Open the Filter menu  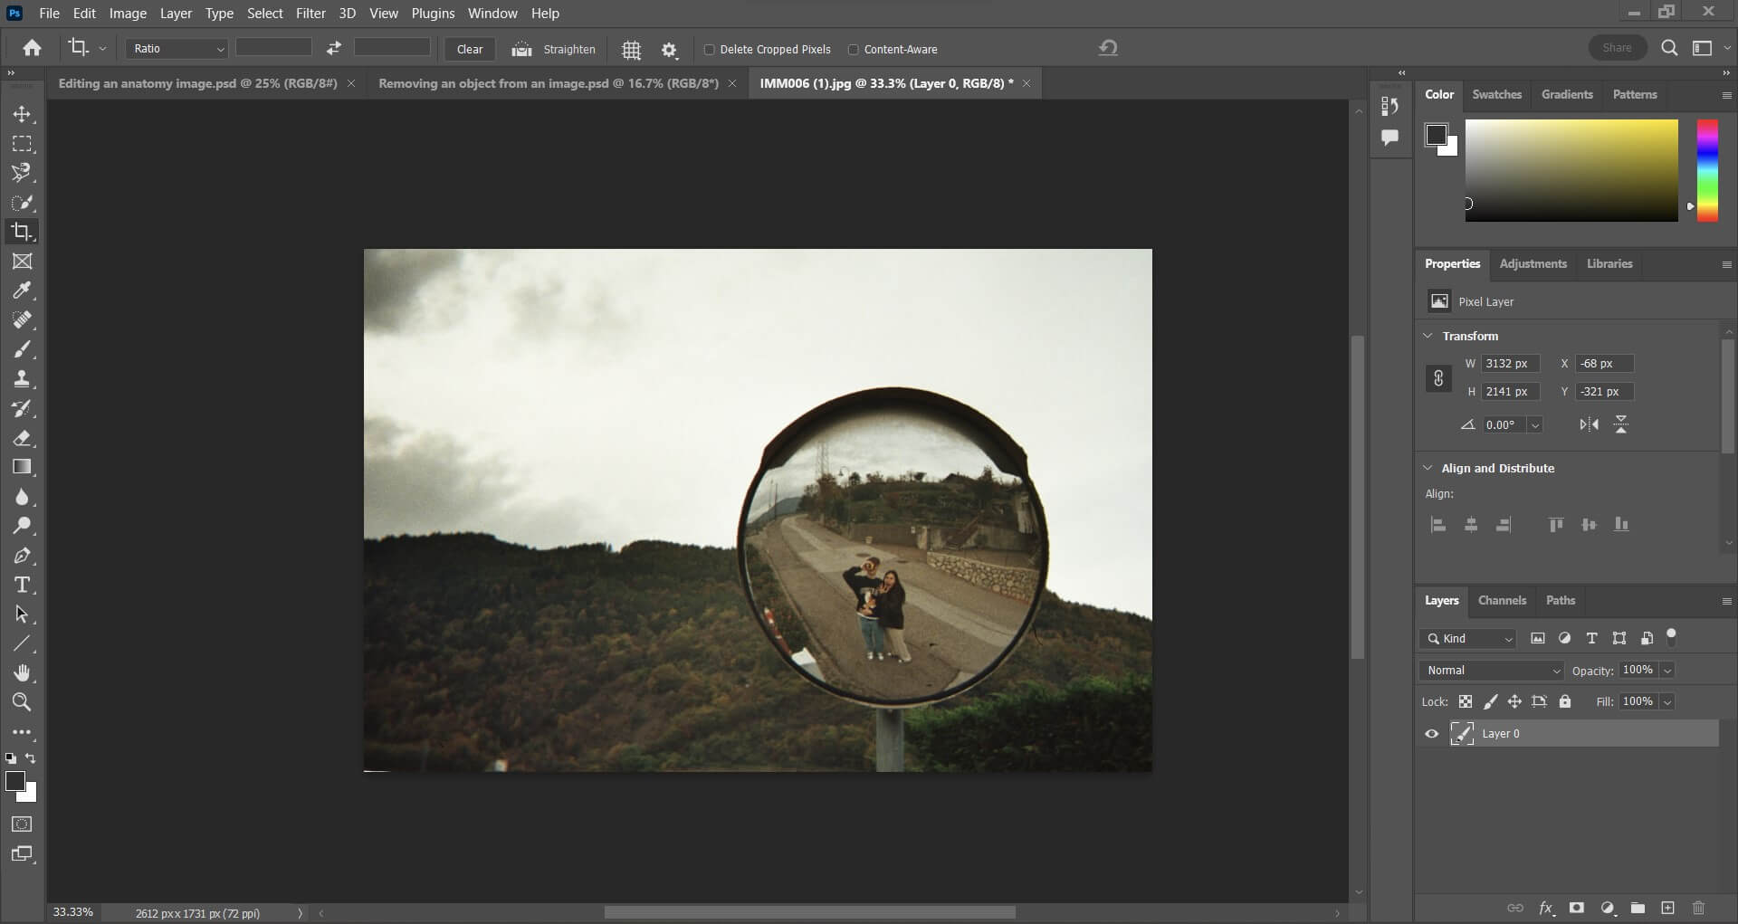(x=310, y=13)
